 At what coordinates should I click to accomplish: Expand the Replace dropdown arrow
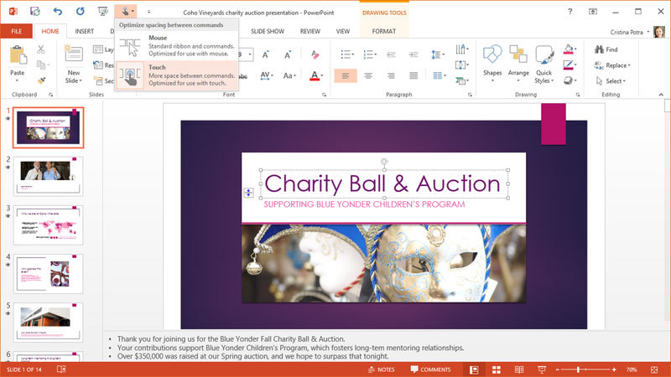pos(628,65)
